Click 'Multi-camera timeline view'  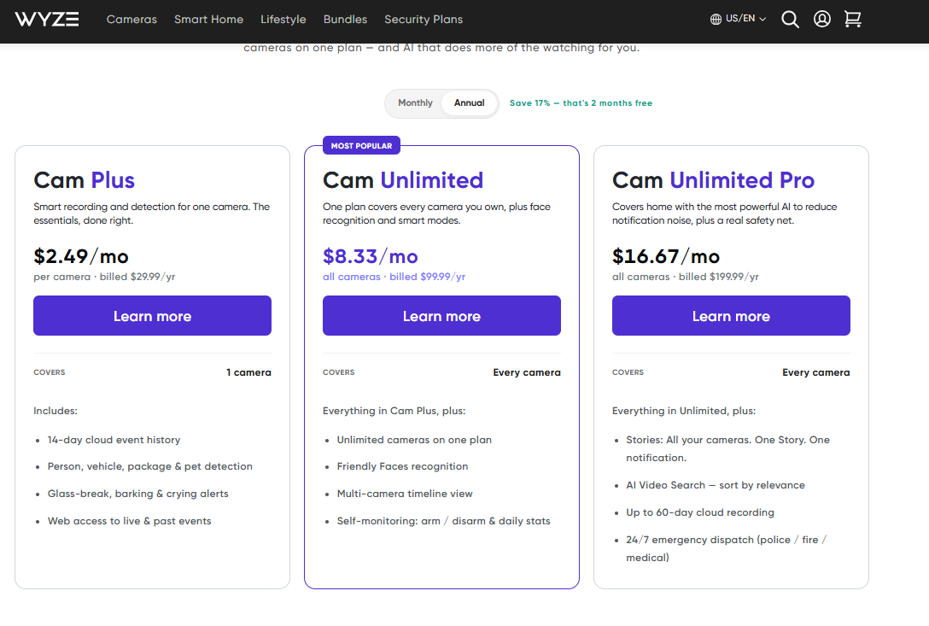[x=405, y=494]
